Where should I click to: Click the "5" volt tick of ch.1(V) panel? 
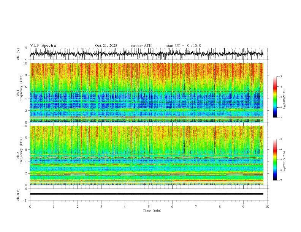(27, 48)
